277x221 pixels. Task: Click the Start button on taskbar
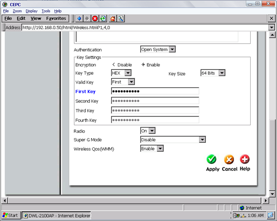10,215
